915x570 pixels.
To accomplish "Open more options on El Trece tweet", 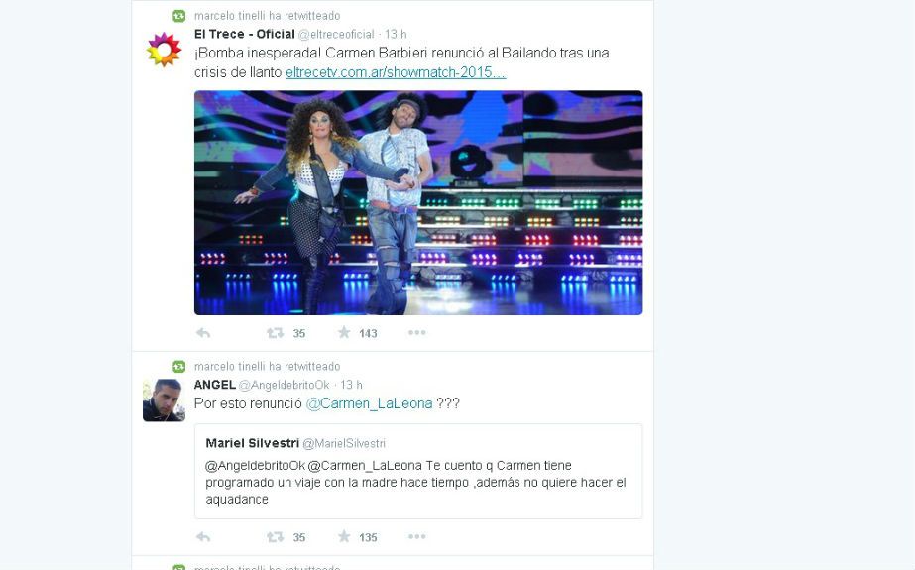I will coord(416,332).
